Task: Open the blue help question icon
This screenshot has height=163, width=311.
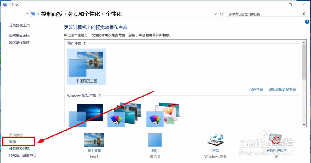Action: pos(307,22)
